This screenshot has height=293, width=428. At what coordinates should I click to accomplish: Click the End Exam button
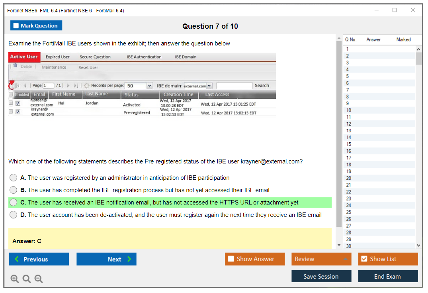(387, 276)
